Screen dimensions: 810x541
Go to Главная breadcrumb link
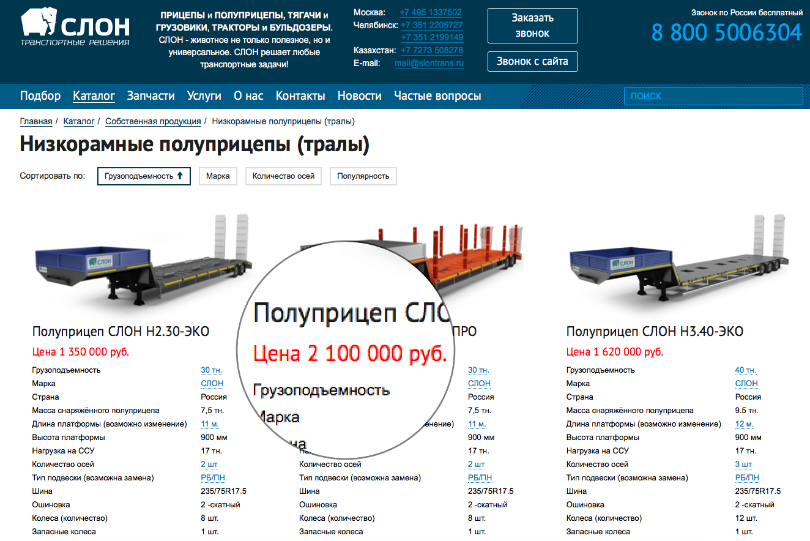pyautogui.click(x=36, y=121)
